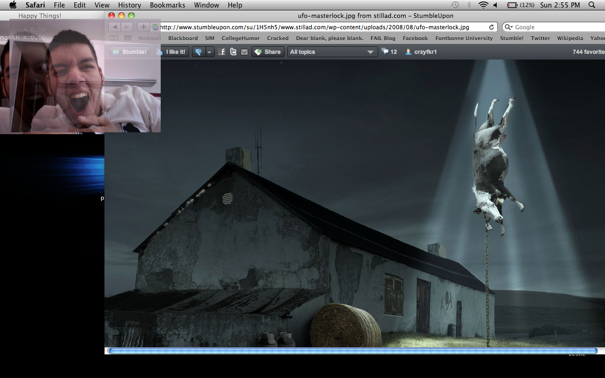Open the History menu
This screenshot has height=378, width=605.
(130, 5)
